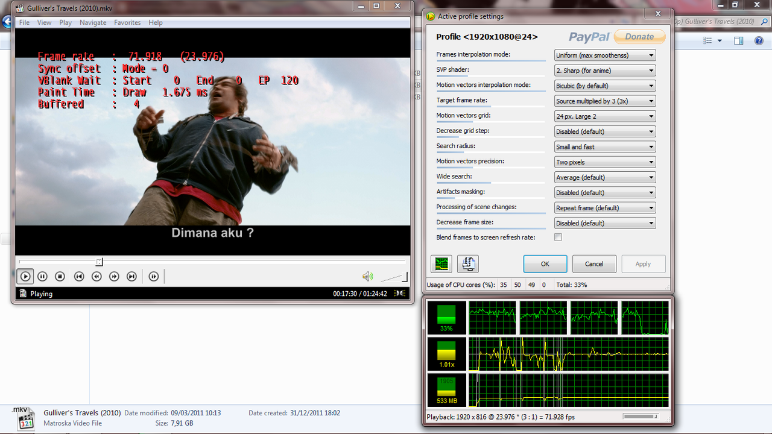The height and width of the screenshot is (434, 772).
Task: Click the SVP icon in dialog title bar
Action: (430, 16)
